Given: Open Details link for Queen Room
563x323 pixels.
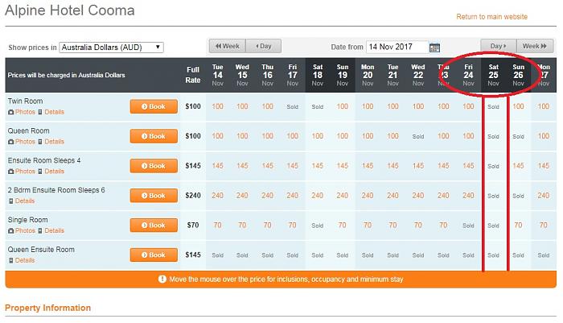Looking at the screenshot, I should (54, 142).
